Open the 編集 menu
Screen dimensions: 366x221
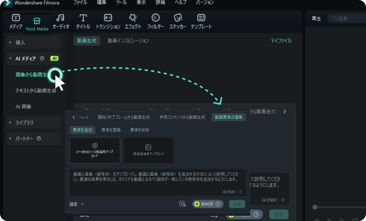tap(102, 2)
